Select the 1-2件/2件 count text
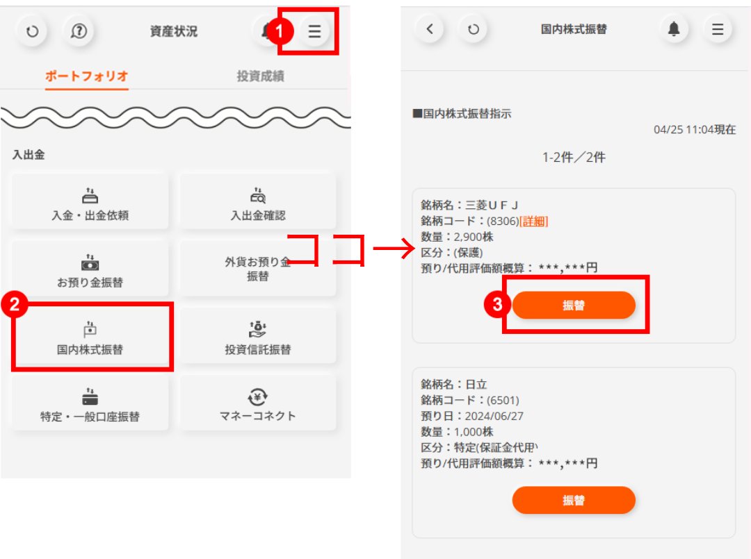This screenshot has width=751, height=559. [x=574, y=158]
